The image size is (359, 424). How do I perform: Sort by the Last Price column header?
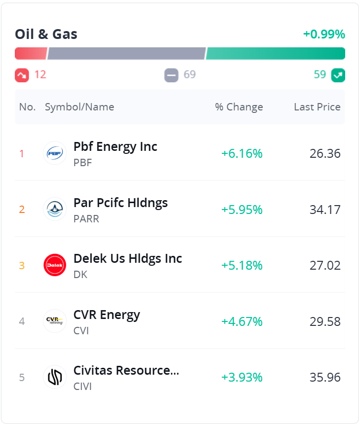(317, 107)
